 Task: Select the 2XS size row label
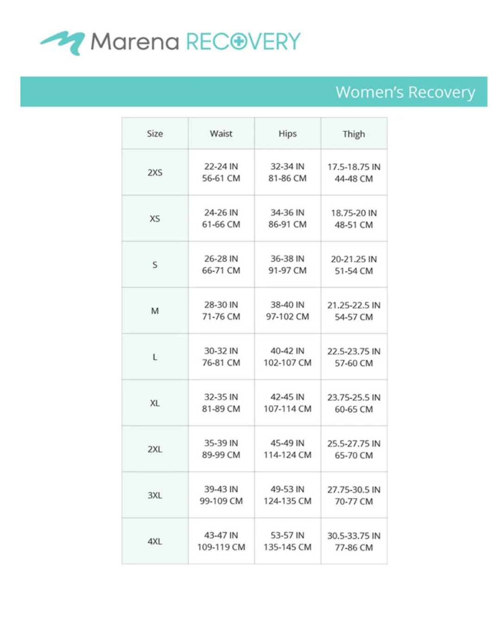click(155, 173)
